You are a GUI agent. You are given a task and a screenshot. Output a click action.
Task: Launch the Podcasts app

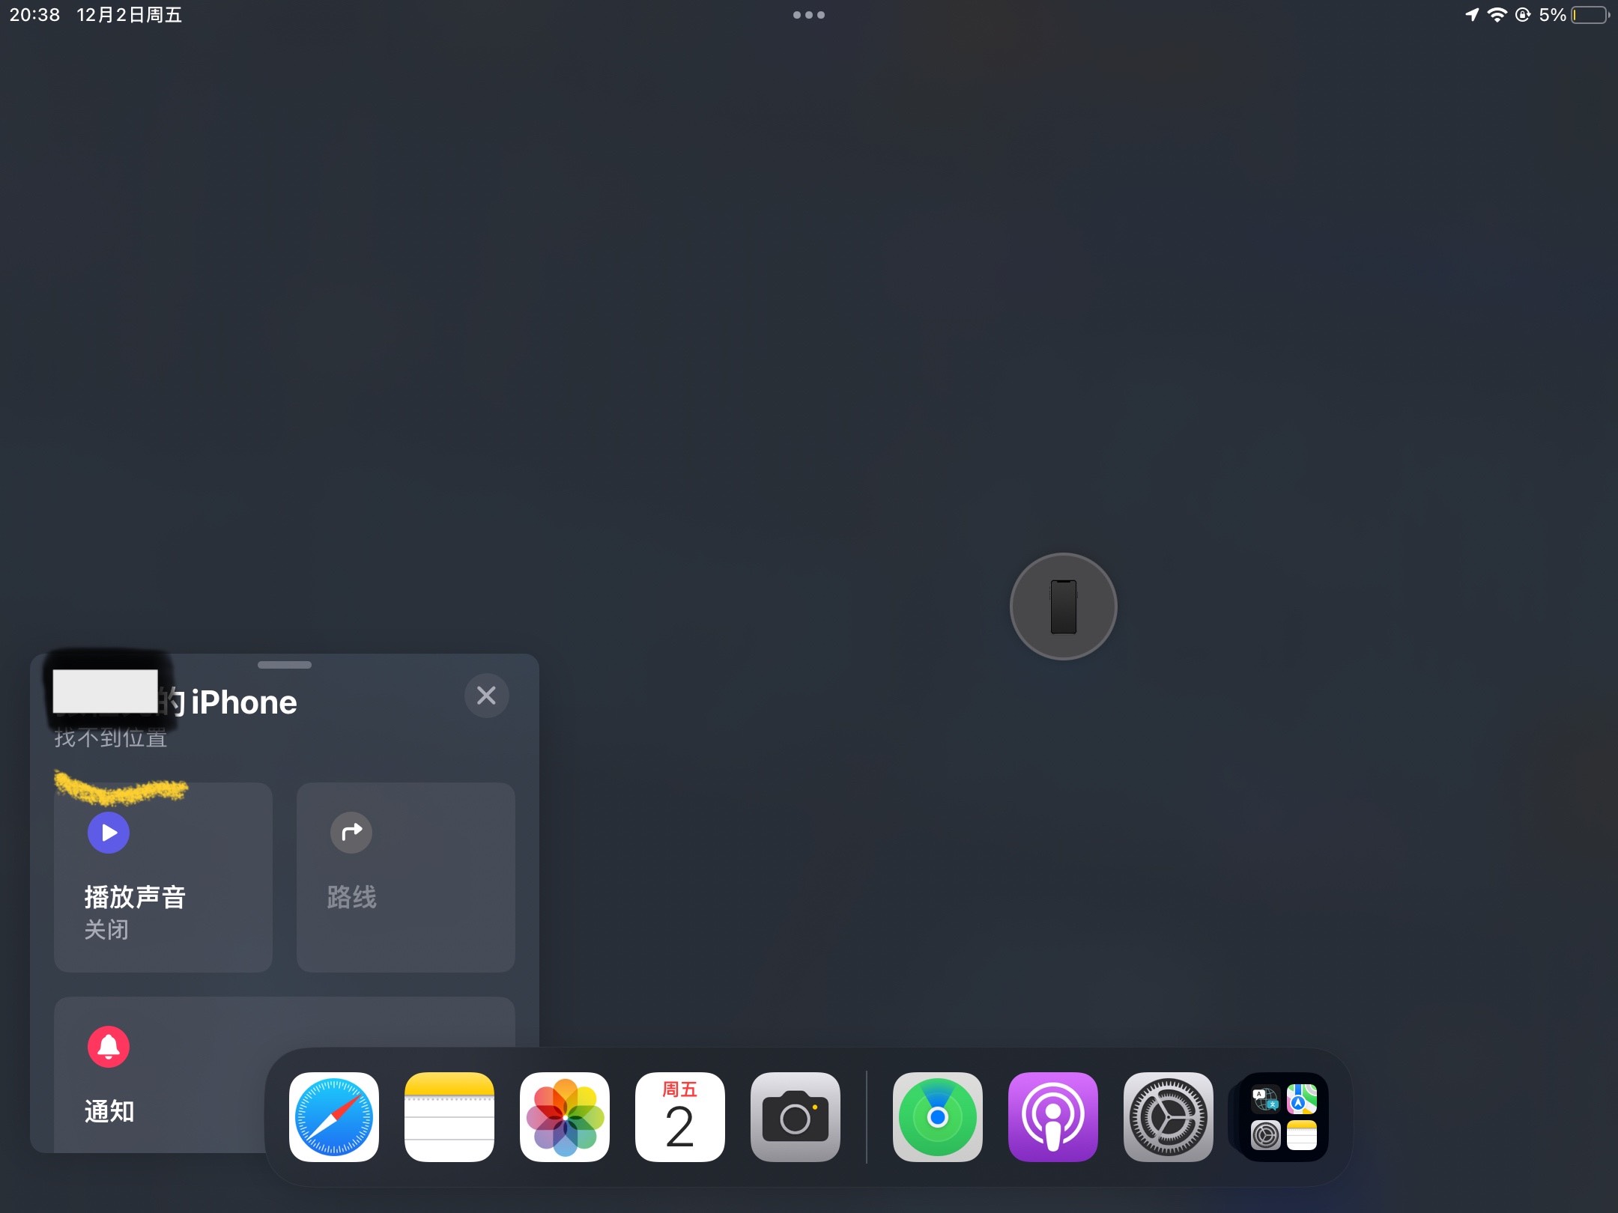(x=1053, y=1116)
